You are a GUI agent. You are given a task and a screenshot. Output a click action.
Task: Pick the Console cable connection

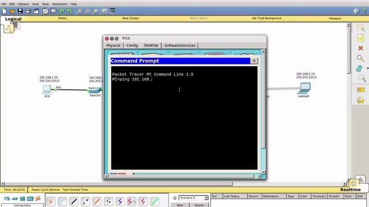coord(62,202)
